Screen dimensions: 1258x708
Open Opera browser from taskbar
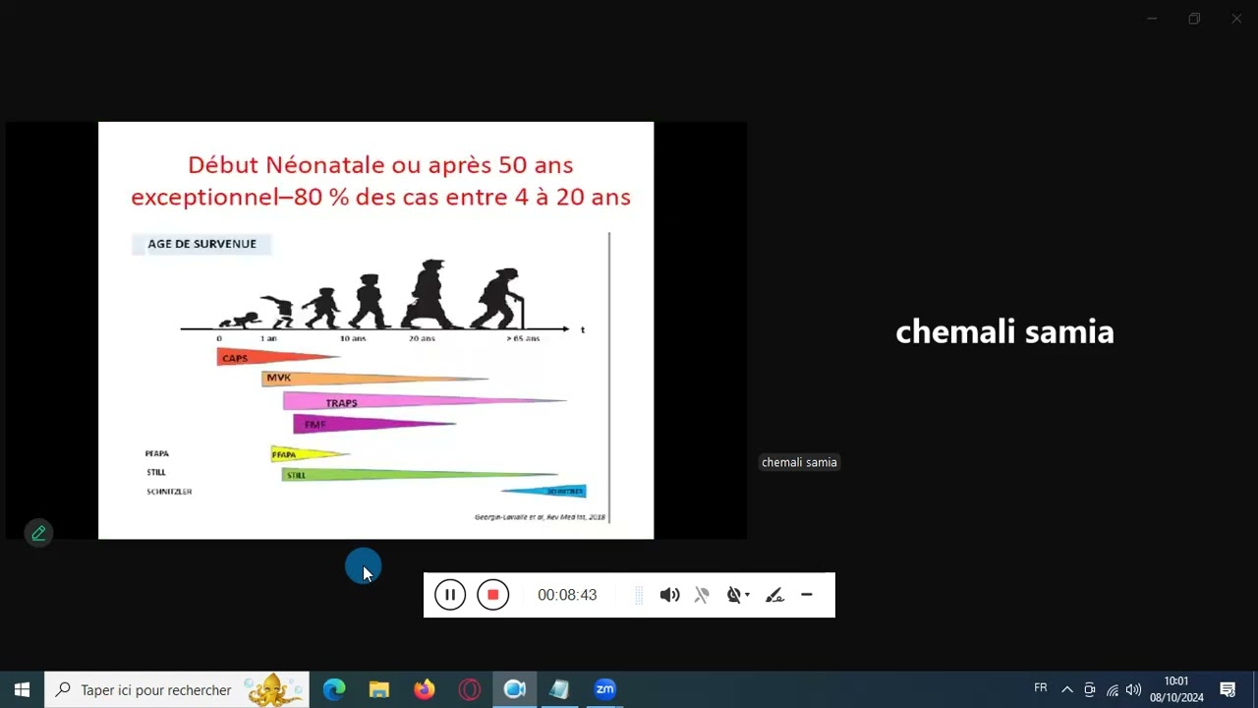pos(470,689)
